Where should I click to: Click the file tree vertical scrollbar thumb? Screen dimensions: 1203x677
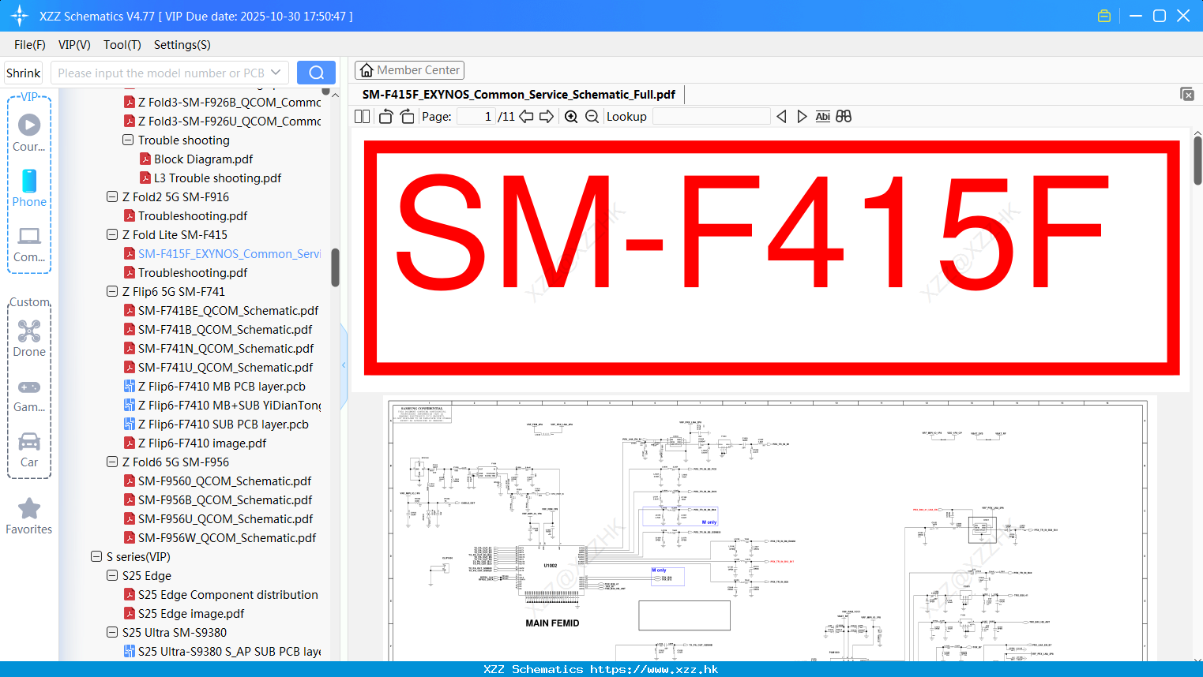(335, 267)
